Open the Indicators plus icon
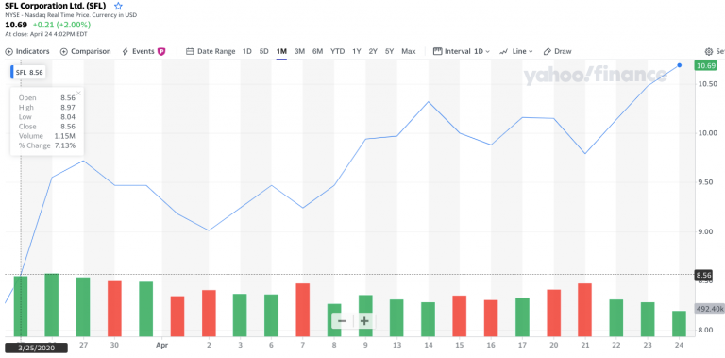 [x=8, y=51]
